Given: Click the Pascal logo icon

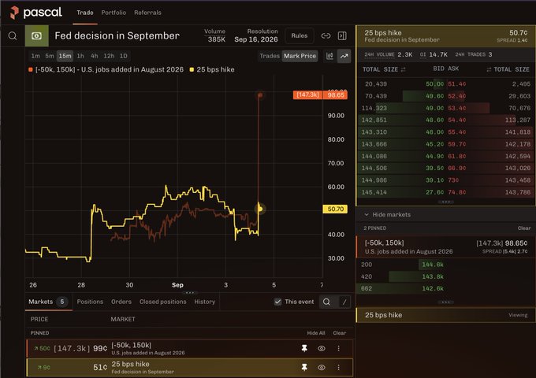Looking at the screenshot, I should pyautogui.click(x=14, y=13).
